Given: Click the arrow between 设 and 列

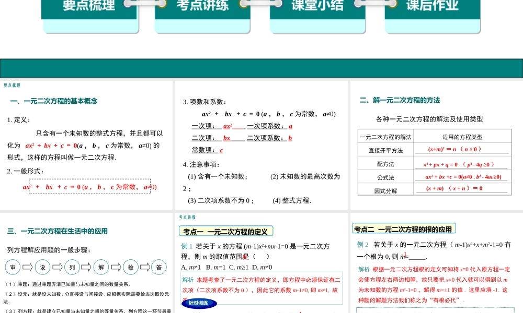Looking at the screenshot, I should (58, 267).
